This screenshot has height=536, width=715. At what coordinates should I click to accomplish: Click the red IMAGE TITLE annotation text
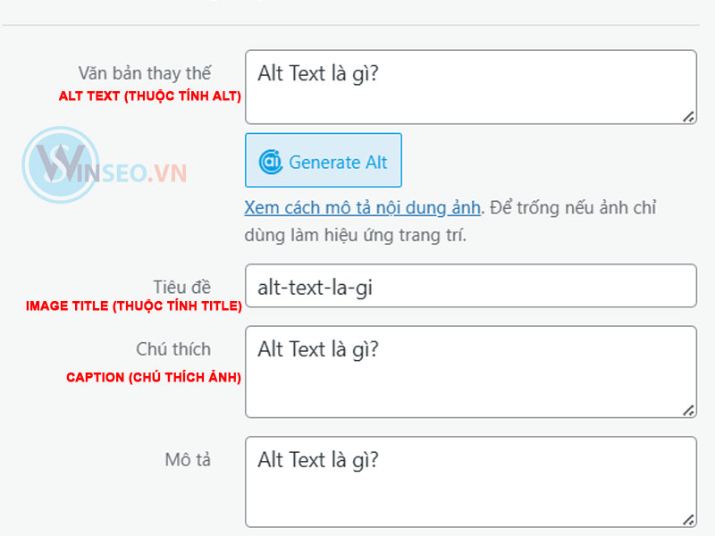pyautogui.click(x=134, y=306)
